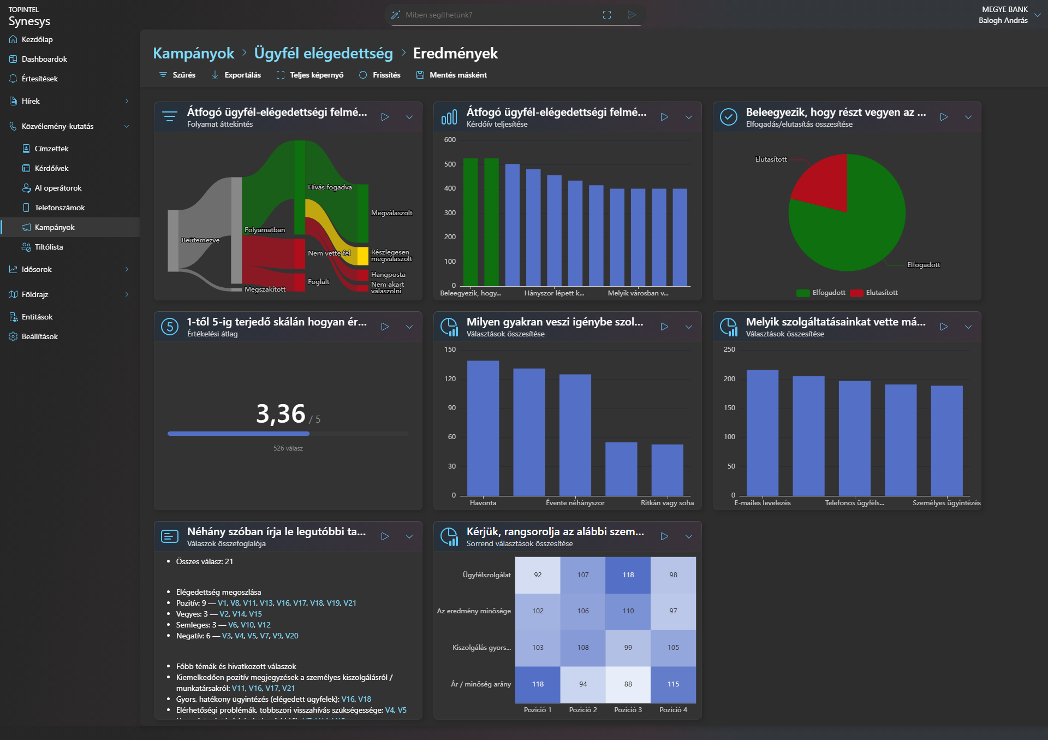Open Entitások in sidebar
The image size is (1048, 740).
pos(70,317)
